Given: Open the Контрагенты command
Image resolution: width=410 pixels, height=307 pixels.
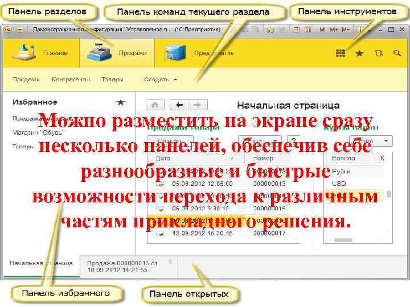Looking at the screenshot, I should [x=71, y=80].
